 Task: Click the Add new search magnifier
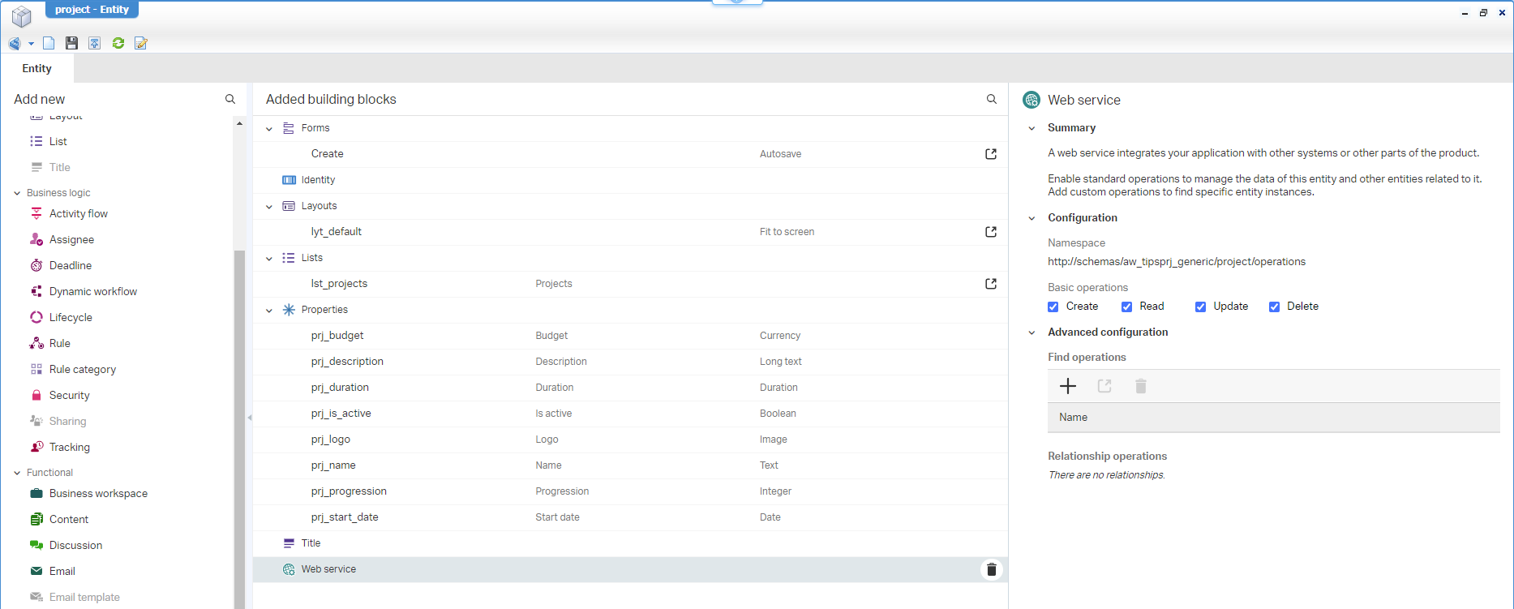pyautogui.click(x=230, y=99)
